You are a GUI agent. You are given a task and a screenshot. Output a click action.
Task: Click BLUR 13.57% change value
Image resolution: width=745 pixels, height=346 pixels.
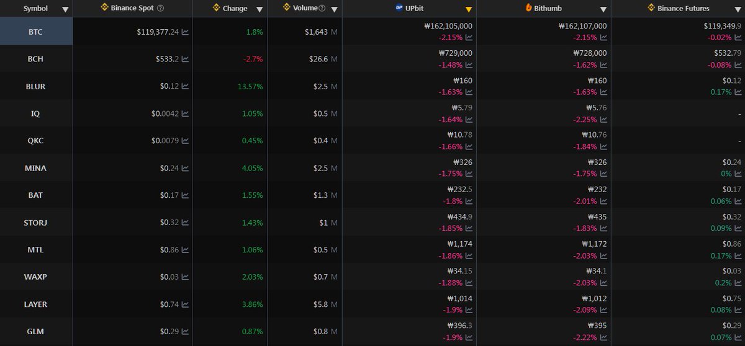tap(250, 87)
